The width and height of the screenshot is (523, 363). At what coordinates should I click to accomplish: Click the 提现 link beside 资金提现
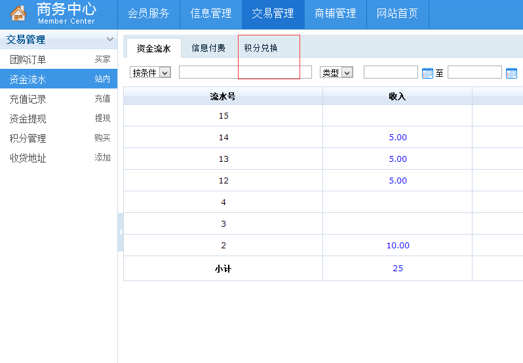(102, 119)
